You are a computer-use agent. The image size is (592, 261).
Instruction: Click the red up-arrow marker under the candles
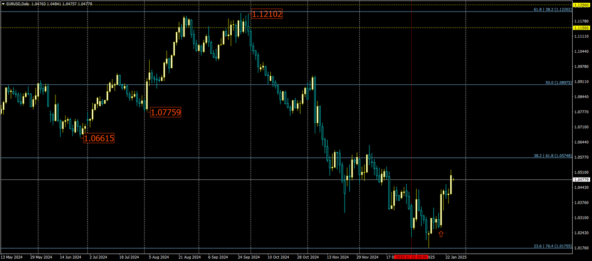pyautogui.click(x=441, y=234)
